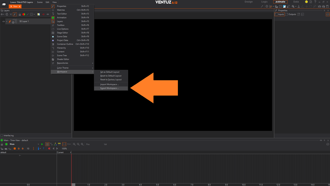Click the camera snapshot icon
The image size is (330, 186).
[x=320, y=6]
